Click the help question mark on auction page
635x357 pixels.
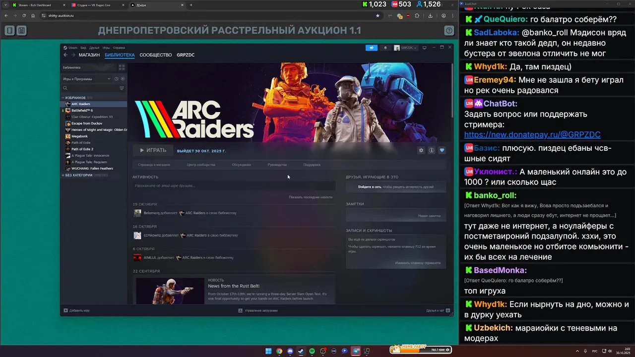coord(449,31)
